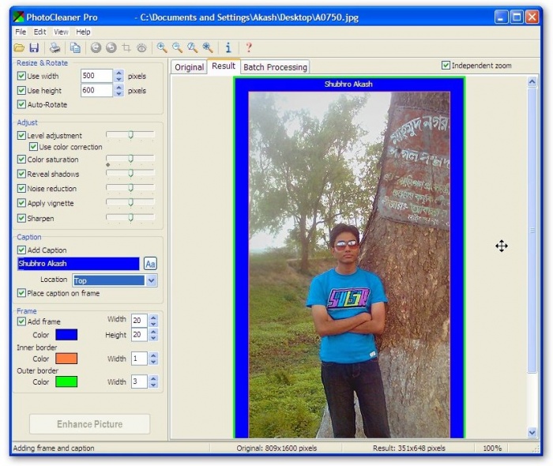553x466 pixels.
Task: Expand the caption Location dropdown
Action: [x=152, y=280]
